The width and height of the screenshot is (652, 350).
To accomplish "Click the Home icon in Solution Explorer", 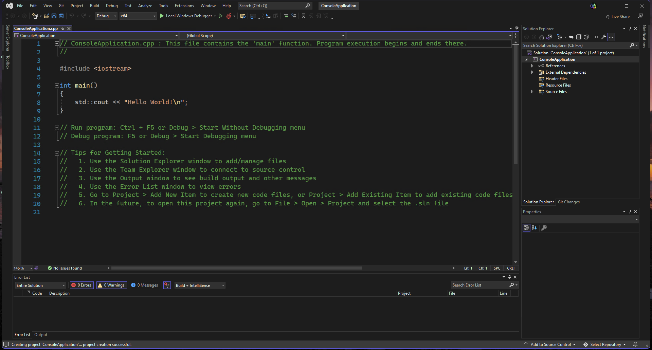I will click(x=541, y=37).
